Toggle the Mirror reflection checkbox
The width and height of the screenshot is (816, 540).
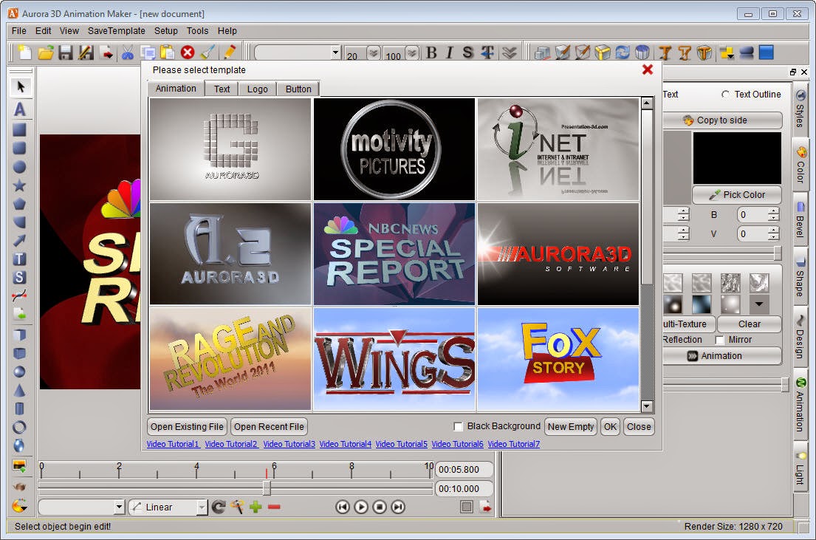click(x=720, y=340)
